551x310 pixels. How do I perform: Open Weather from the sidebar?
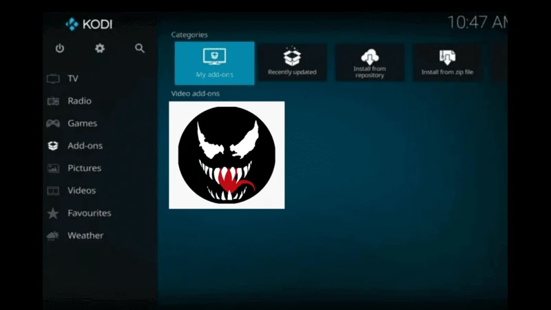pyautogui.click(x=85, y=236)
